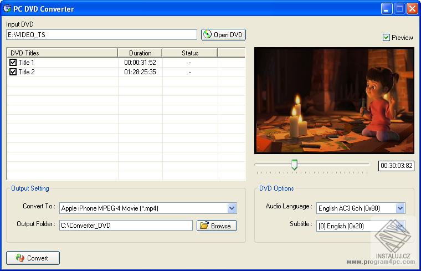Uncheck the Title 2 checkbox
Viewport: 421px width, 271px height.
pyautogui.click(x=13, y=71)
